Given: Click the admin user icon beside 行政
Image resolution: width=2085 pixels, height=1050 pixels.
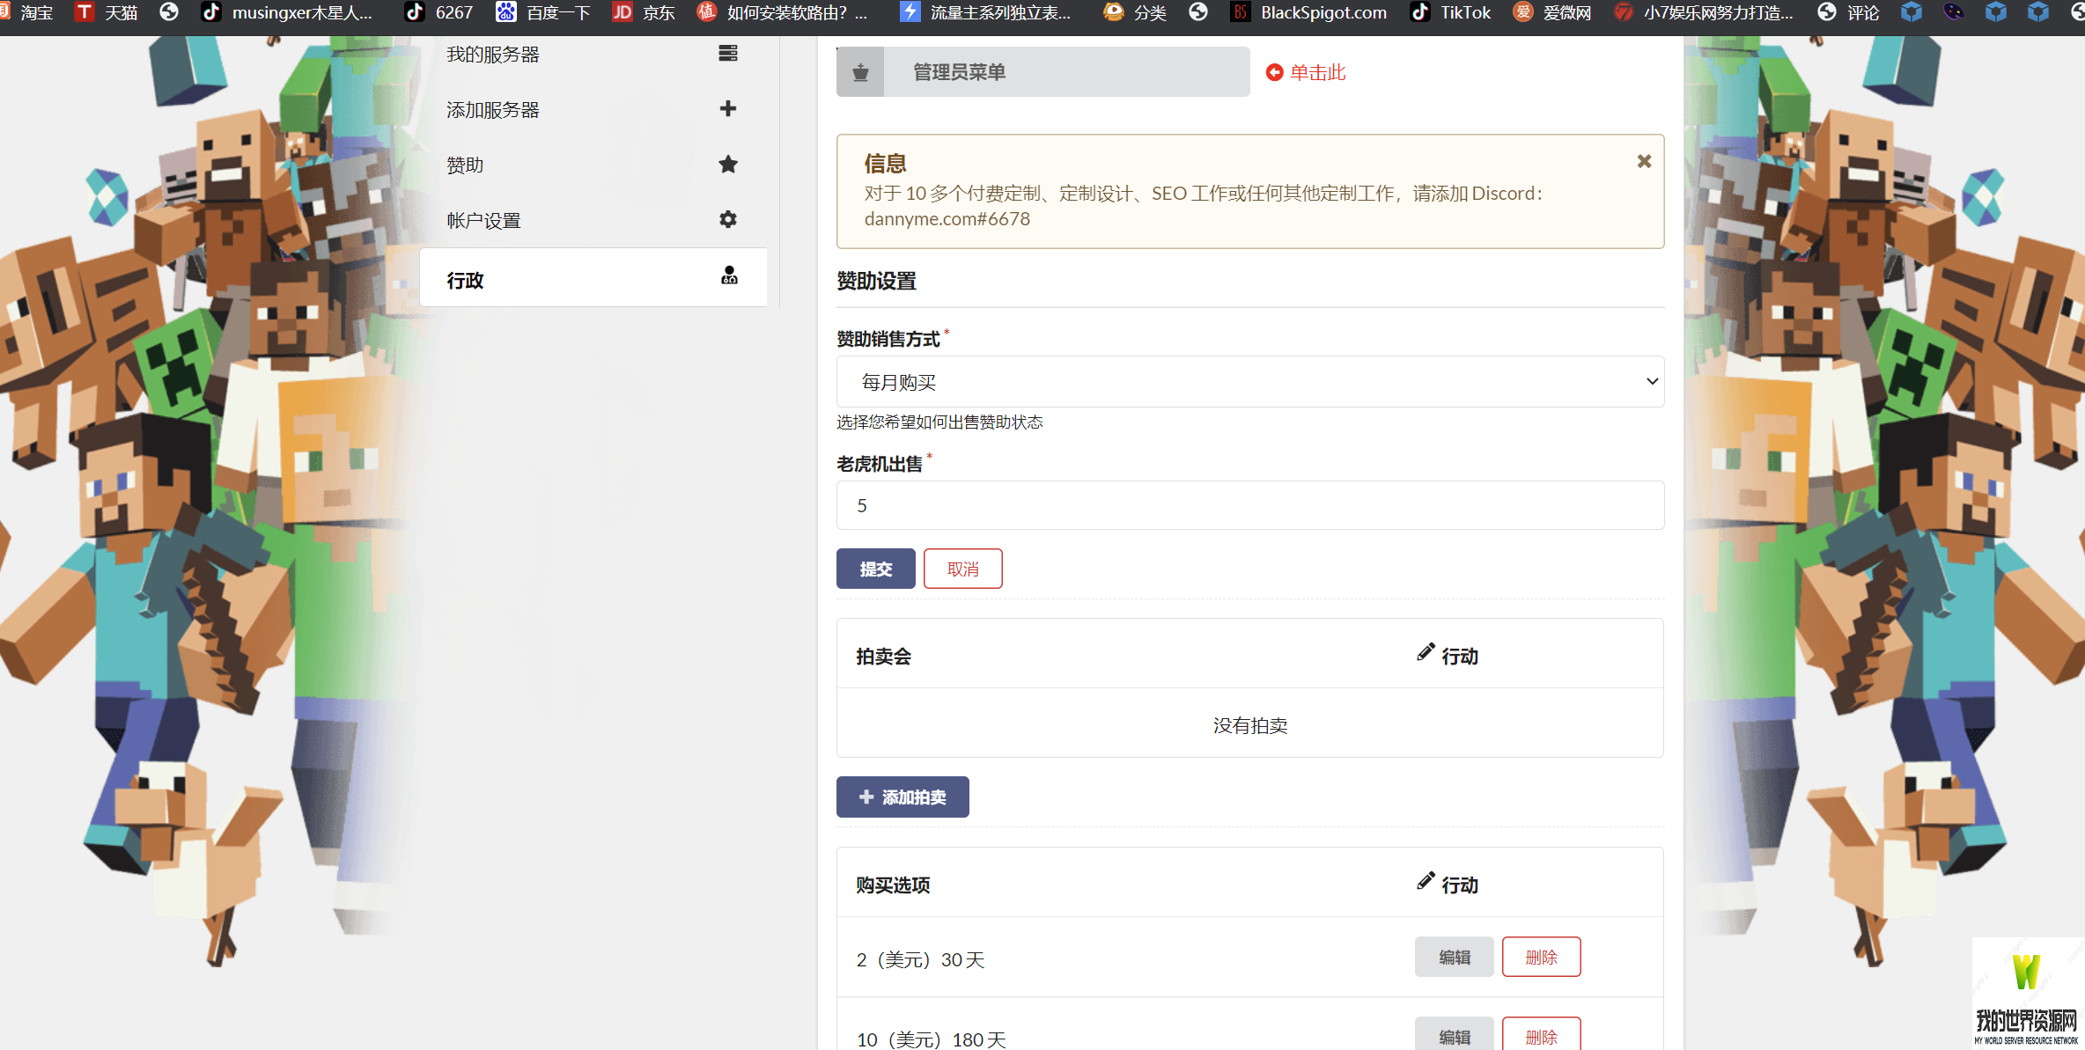Looking at the screenshot, I should (729, 276).
